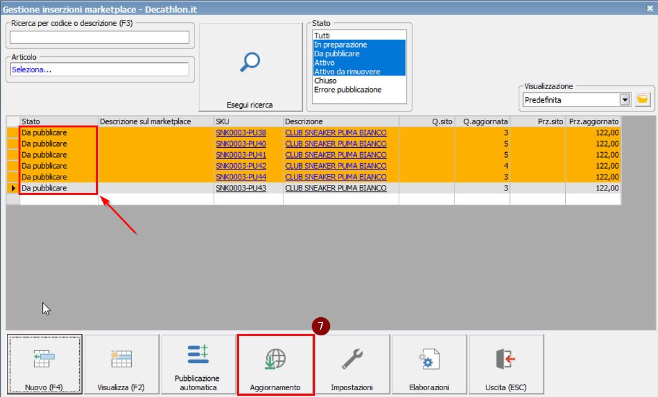
Task: Select Chiuso in the Stato list
Action: pos(360,80)
